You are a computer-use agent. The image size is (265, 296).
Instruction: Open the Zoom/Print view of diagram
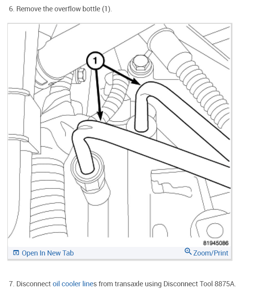click(x=206, y=253)
